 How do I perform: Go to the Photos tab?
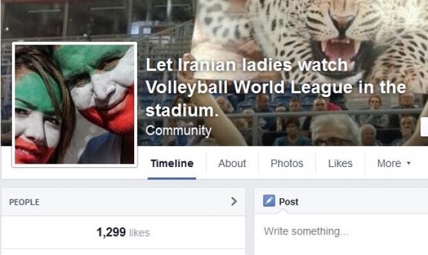287,163
